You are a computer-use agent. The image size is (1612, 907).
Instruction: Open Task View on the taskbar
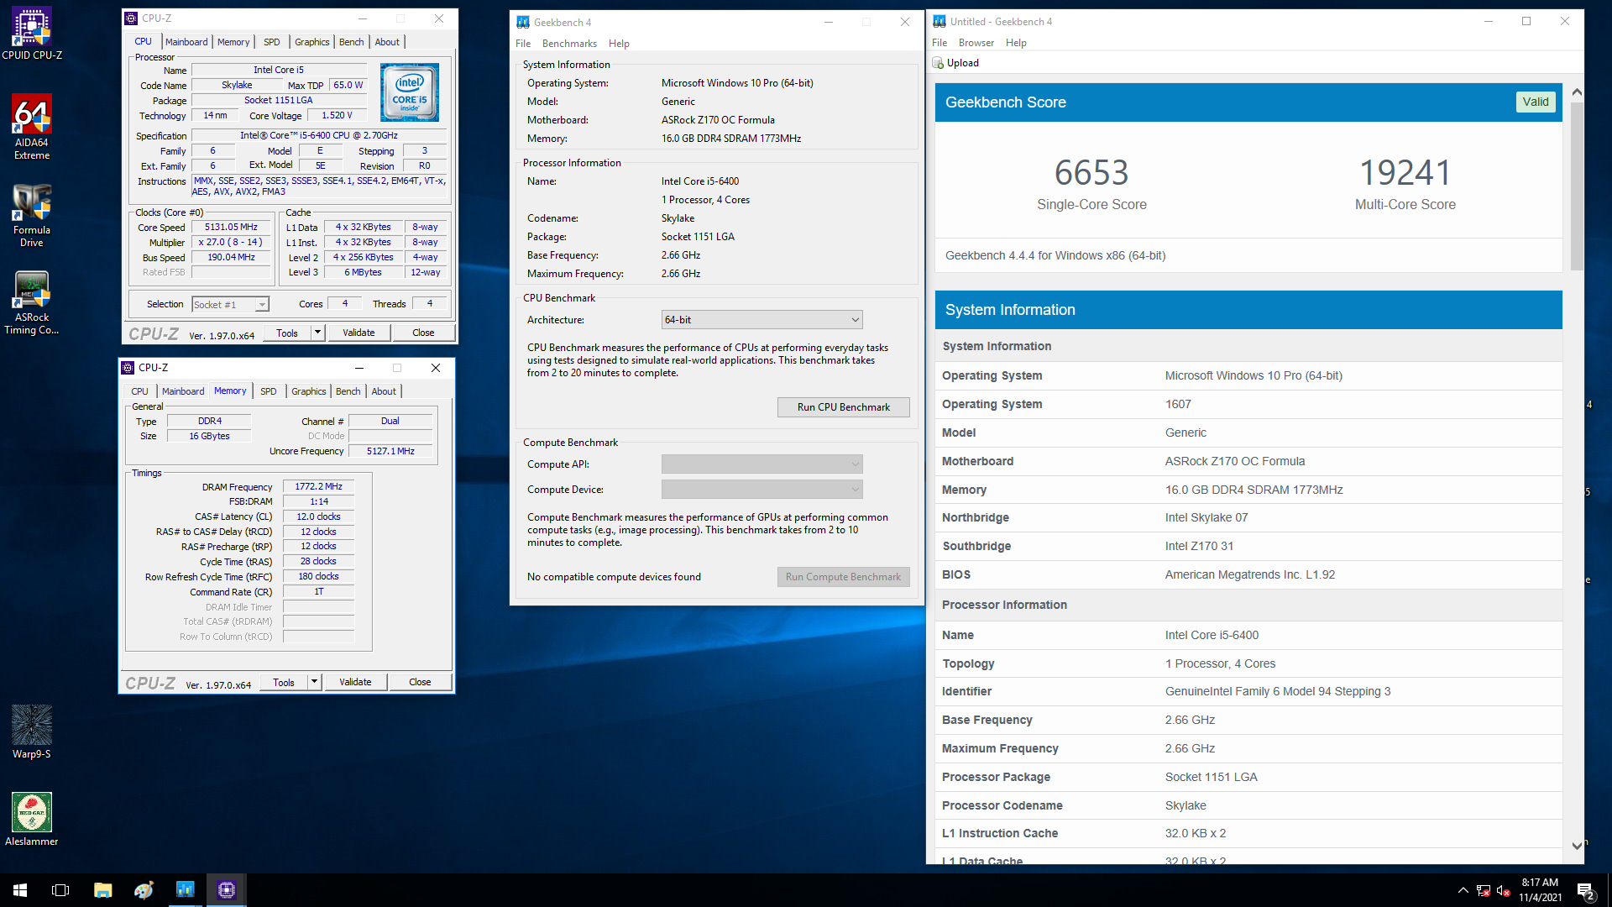tap(60, 890)
